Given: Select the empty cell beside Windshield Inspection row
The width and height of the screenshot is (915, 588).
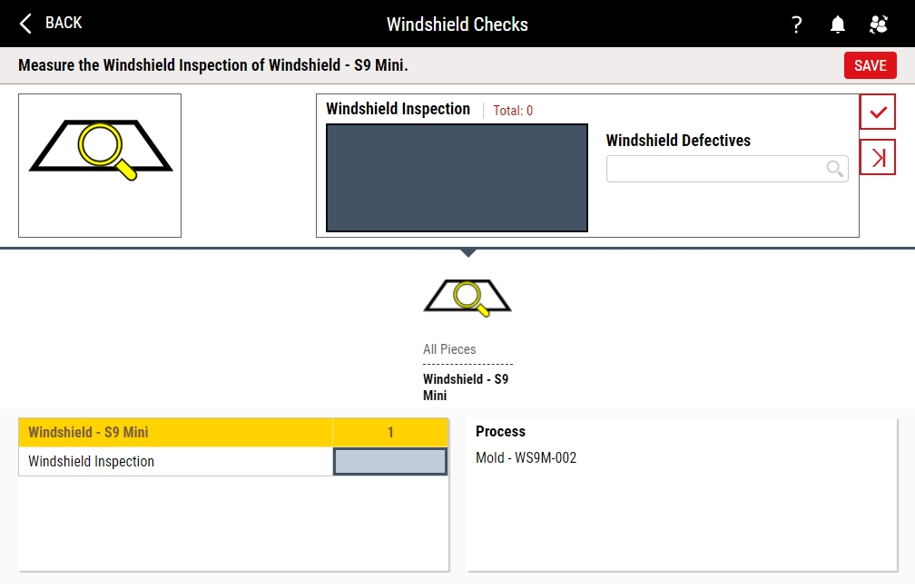Looking at the screenshot, I should pos(390,461).
